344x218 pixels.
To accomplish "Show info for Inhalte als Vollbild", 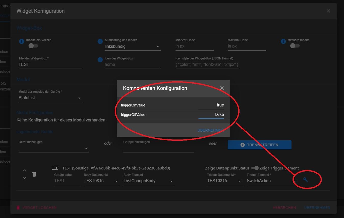I will (22, 41).
